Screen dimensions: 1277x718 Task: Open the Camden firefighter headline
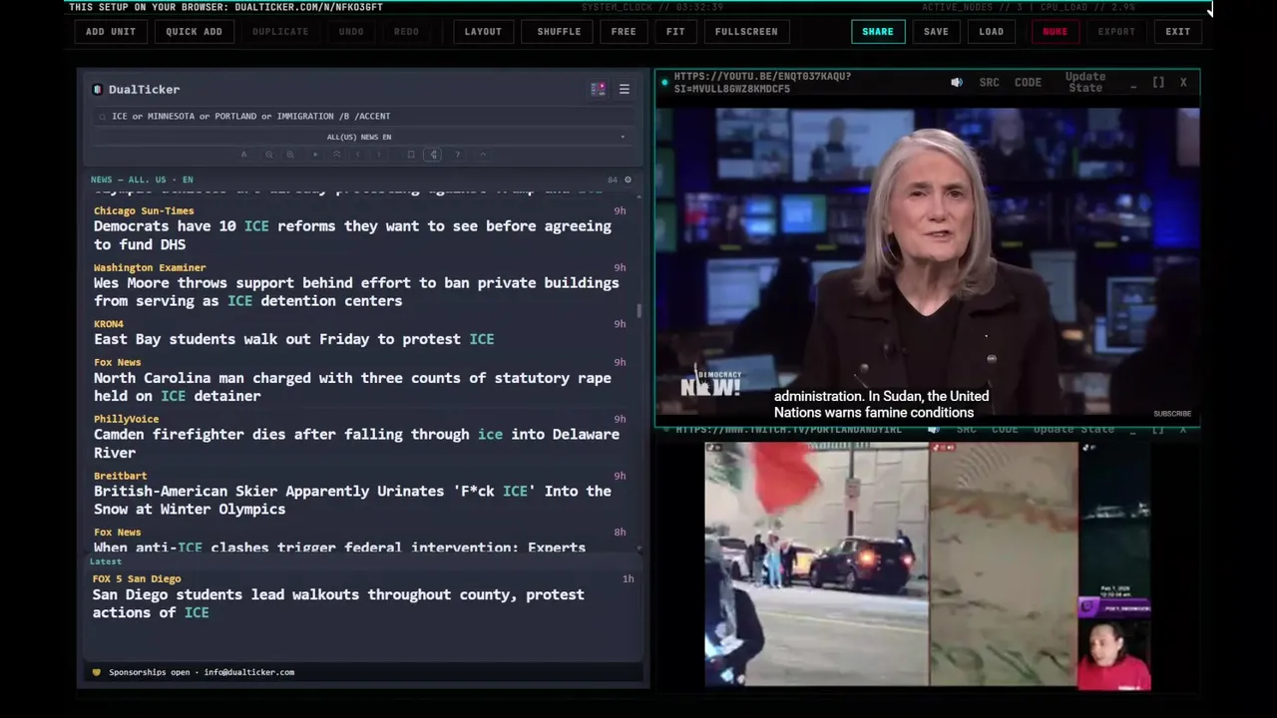coord(356,443)
